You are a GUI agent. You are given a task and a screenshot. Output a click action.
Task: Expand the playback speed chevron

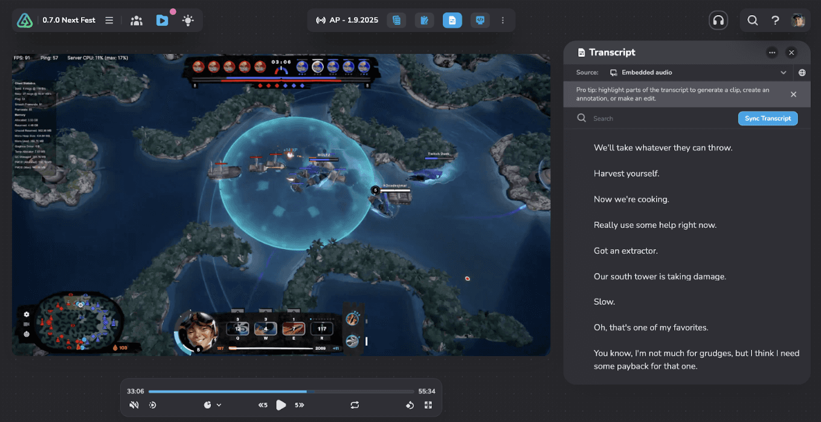[x=219, y=405]
